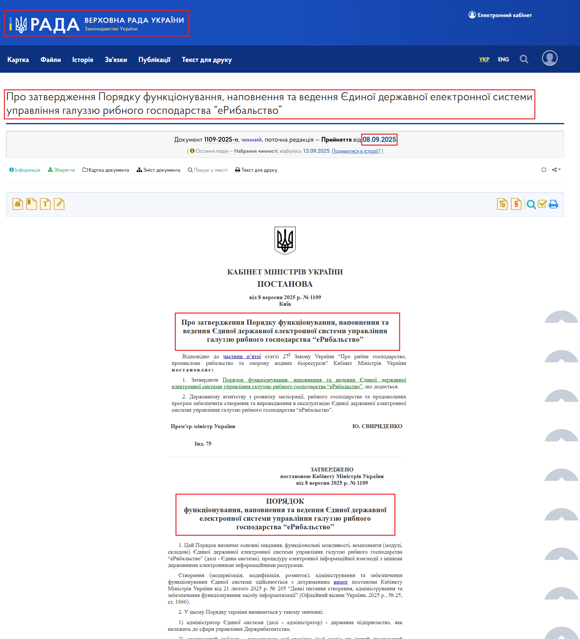Image resolution: width=580 pixels, height=639 pixels.
Task: Click the document card archive icon
Action: 17,204
